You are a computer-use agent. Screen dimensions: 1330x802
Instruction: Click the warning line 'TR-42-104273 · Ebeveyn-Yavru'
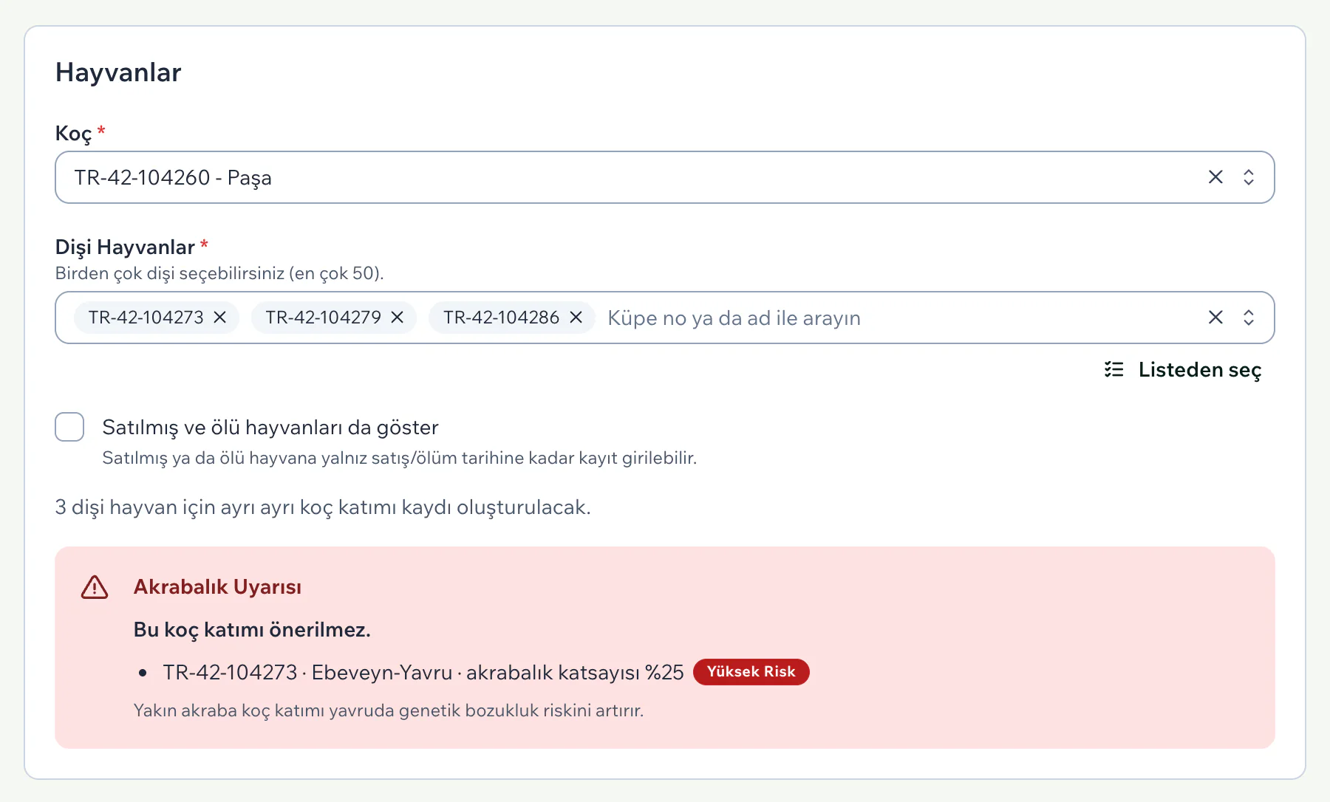pyautogui.click(x=423, y=673)
